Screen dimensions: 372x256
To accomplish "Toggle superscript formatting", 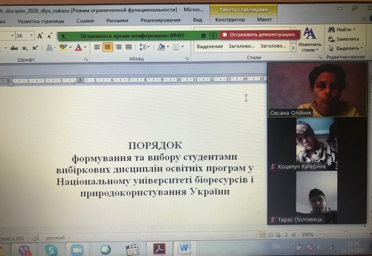I will point(35,48).
